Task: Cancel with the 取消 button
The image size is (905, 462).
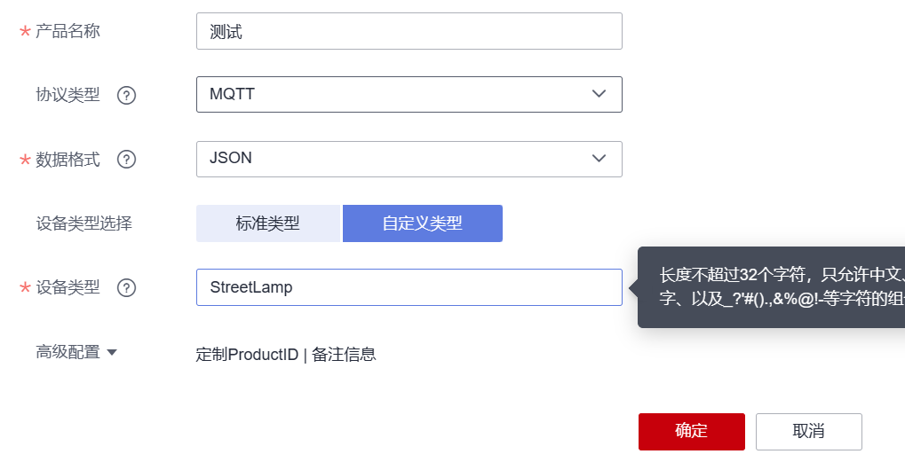Action: tap(808, 432)
